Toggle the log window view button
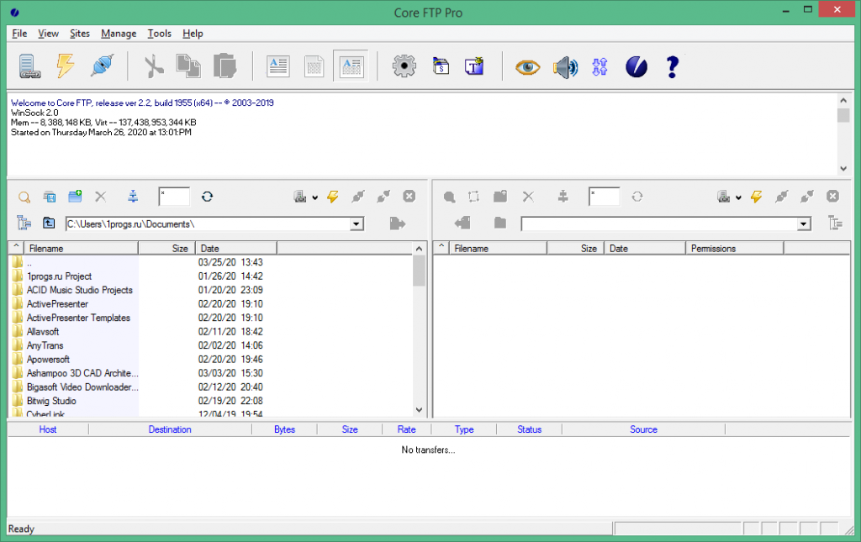 [x=277, y=66]
